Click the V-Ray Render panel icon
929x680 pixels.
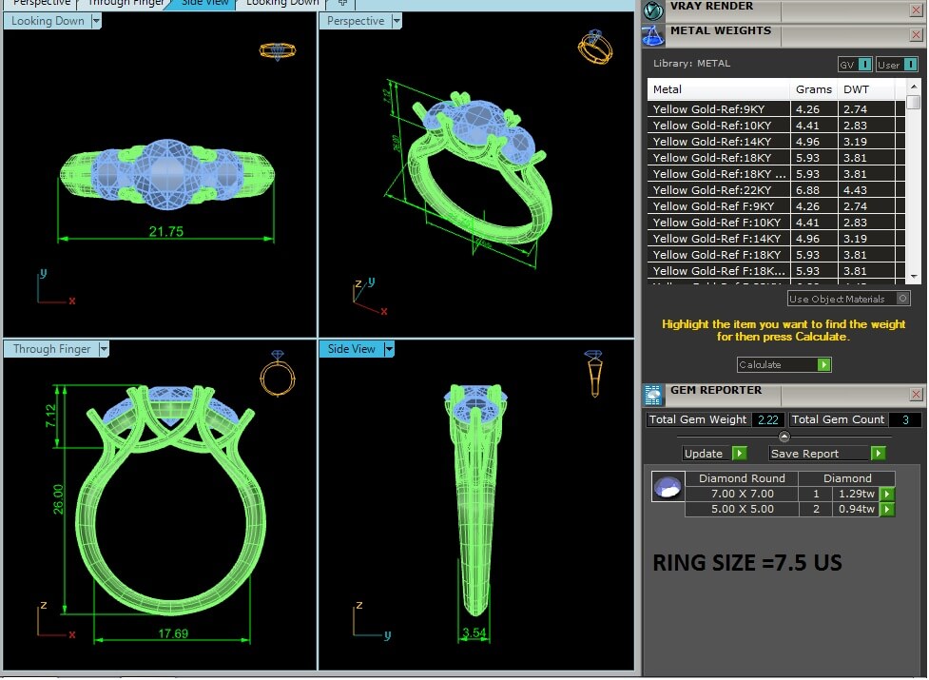[653, 10]
